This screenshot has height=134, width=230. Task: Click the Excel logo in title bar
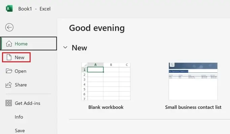pyautogui.click(x=9, y=9)
